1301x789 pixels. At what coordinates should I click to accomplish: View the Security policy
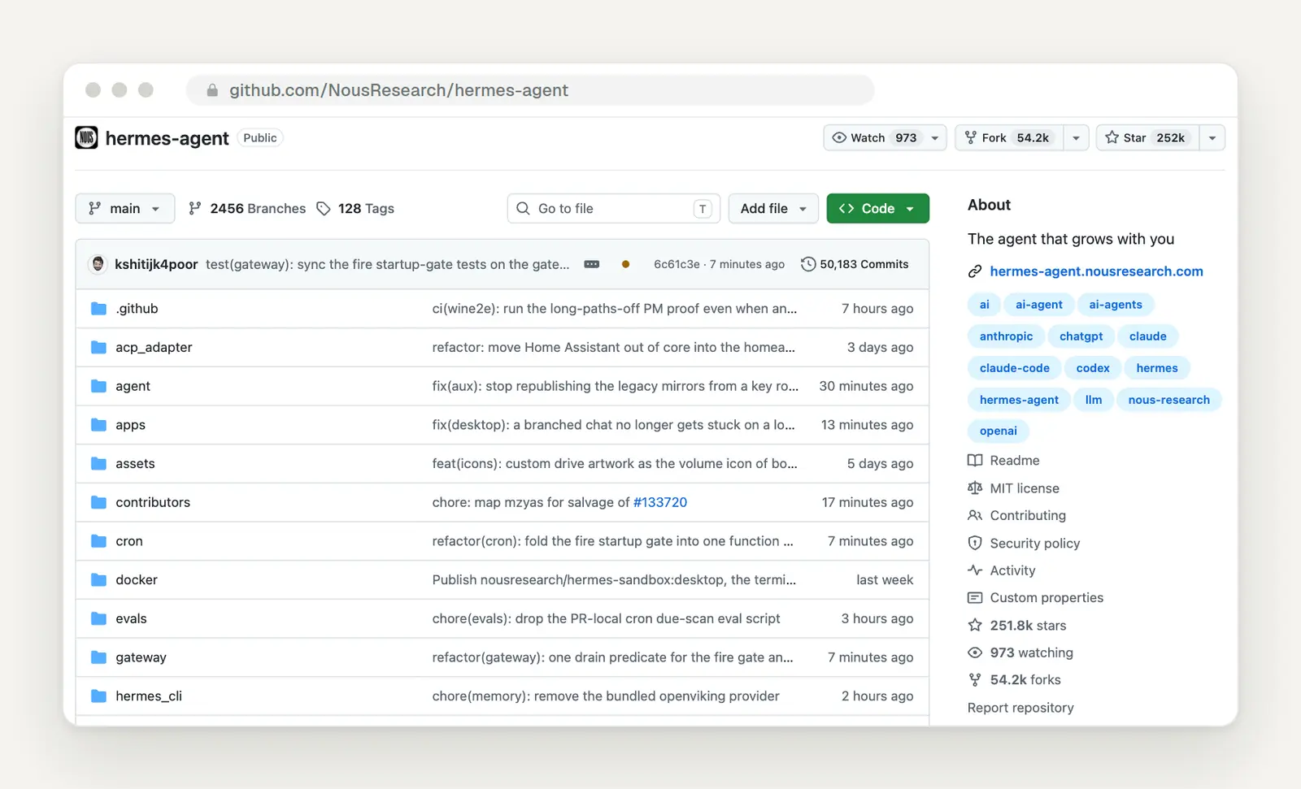point(1024,543)
